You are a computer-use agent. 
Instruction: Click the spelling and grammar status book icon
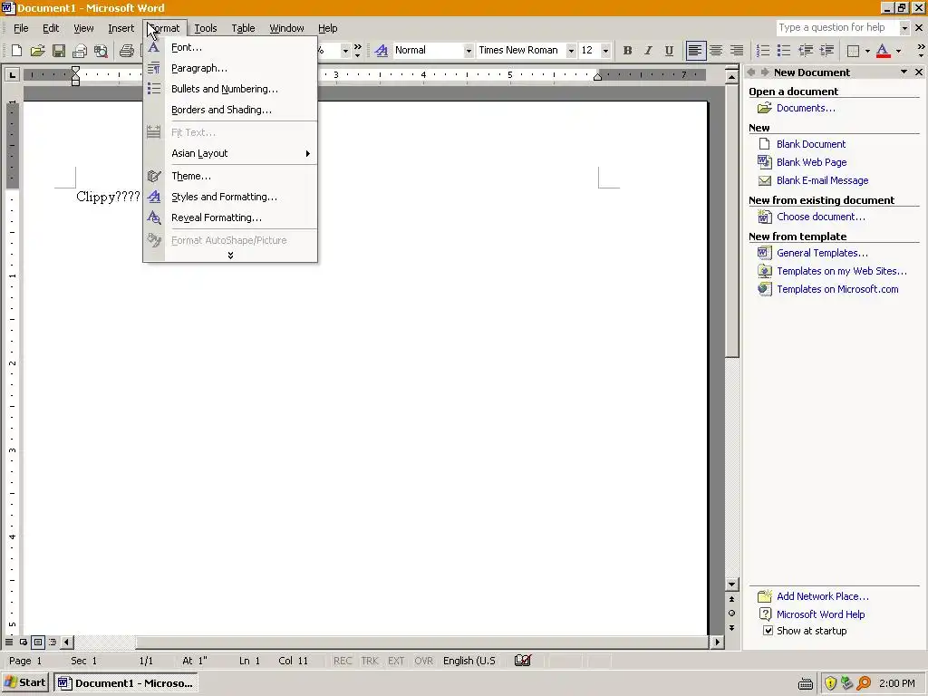click(523, 660)
